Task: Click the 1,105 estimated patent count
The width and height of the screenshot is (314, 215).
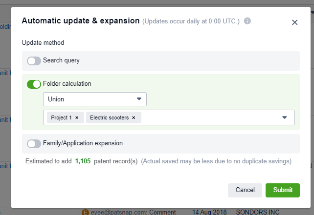Action: click(83, 161)
